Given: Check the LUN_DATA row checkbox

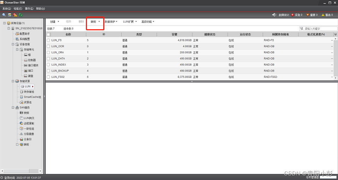Looking at the screenshot, I should (48, 58).
